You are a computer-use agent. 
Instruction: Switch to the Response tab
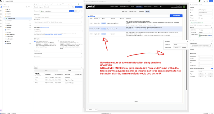tap(41, 7)
